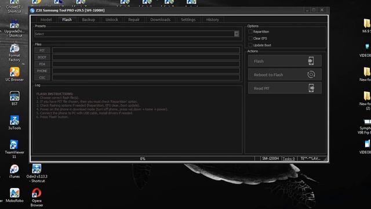The image size is (371, 209).
Task: Toggle the Clear EFS option
Action: [x=250, y=38]
